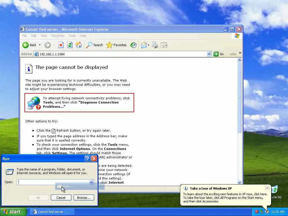Open the Favorites menu
Screen dimensions: 288x216
(x=58, y=36)
